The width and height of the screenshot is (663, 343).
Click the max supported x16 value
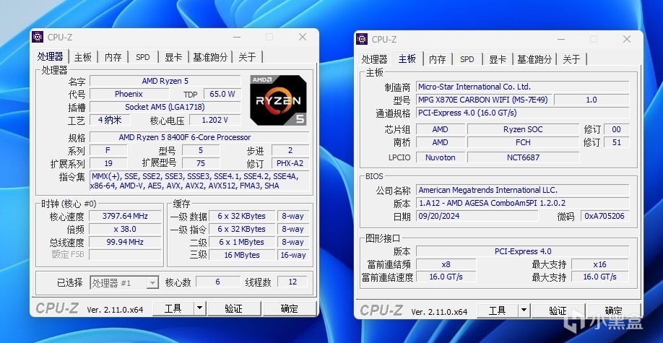pyautogui.click(x=600, y=264)
